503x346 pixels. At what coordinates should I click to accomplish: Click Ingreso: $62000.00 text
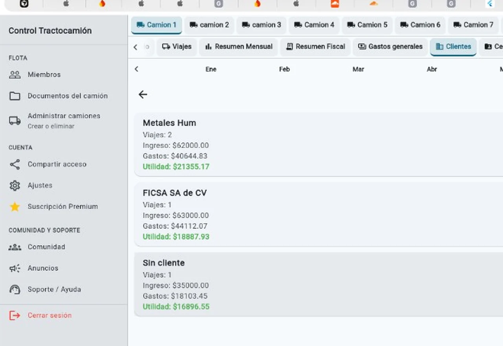[176, 145]
